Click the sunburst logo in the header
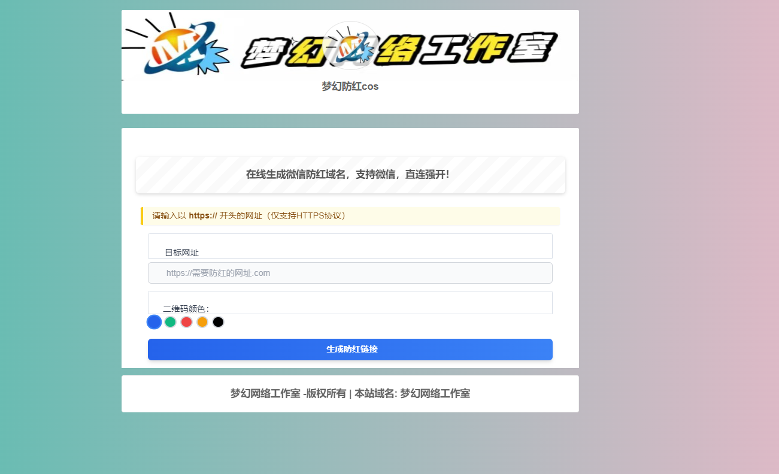The height and width of the screenshot is (474, 779). pos(180,48)
